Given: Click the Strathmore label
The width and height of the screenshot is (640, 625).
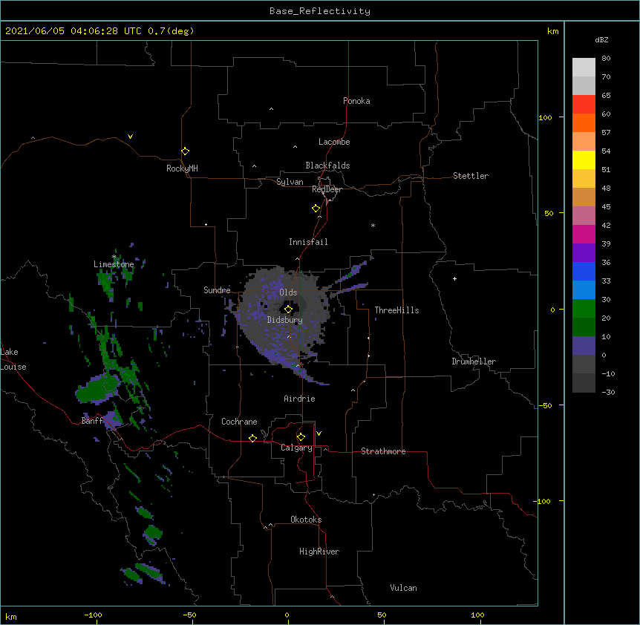Looking at the screenshot, I should coord(383,451).
